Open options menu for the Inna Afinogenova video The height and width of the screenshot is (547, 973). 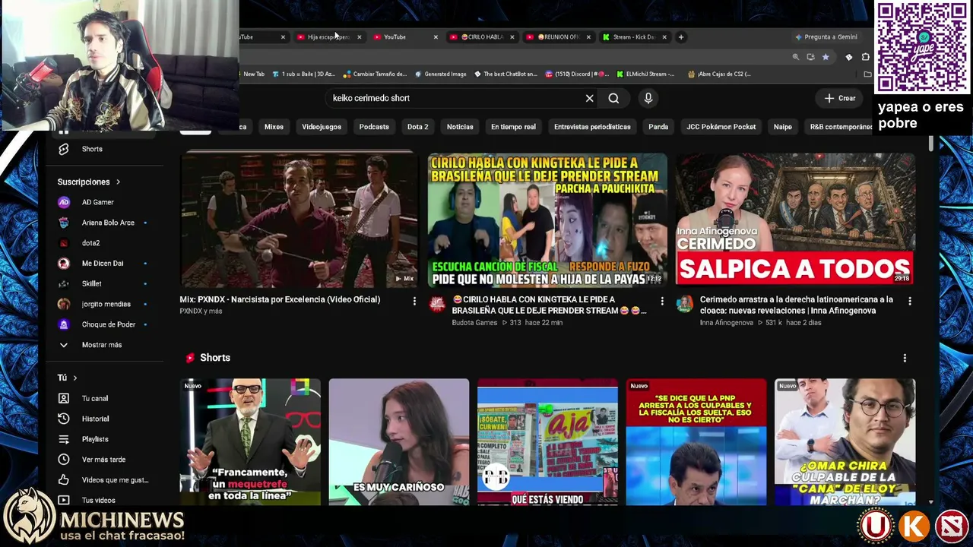[910, 302]
